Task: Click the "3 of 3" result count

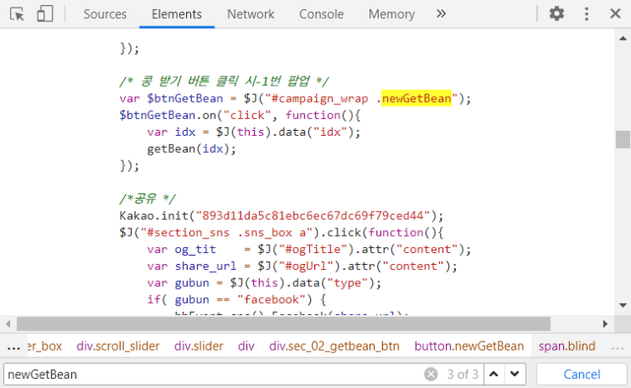Action: point(463,374)
